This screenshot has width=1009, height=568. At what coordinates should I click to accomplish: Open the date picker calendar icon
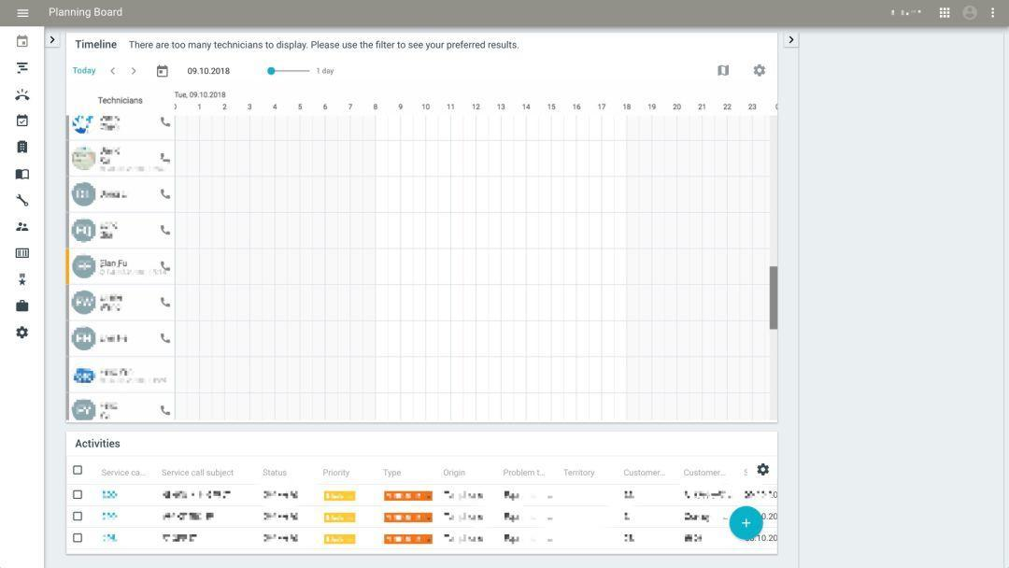(163, 71)
